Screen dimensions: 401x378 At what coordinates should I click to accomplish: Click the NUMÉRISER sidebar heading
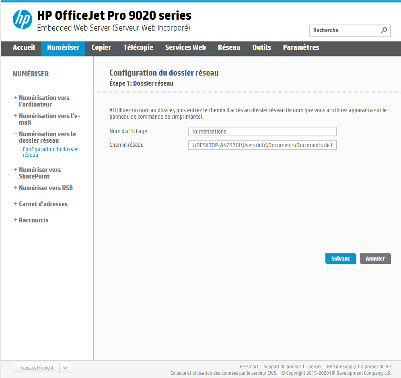tap(31, 74)
